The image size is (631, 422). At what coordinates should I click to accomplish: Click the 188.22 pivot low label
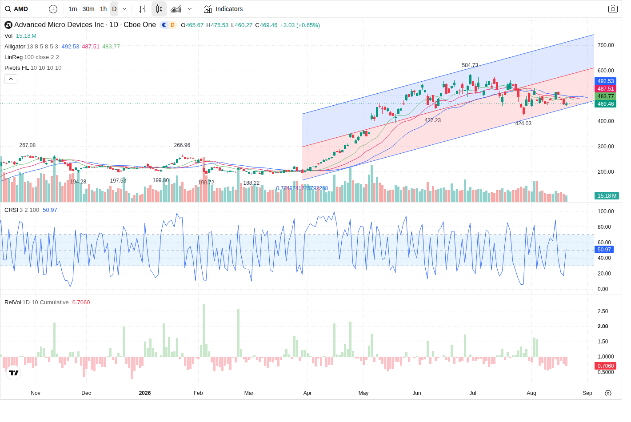pos(252,183)
